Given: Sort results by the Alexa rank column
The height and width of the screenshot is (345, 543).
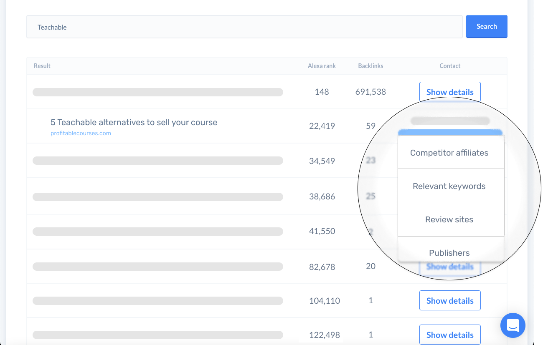Looking at the screenshot, I should point(322,65).
